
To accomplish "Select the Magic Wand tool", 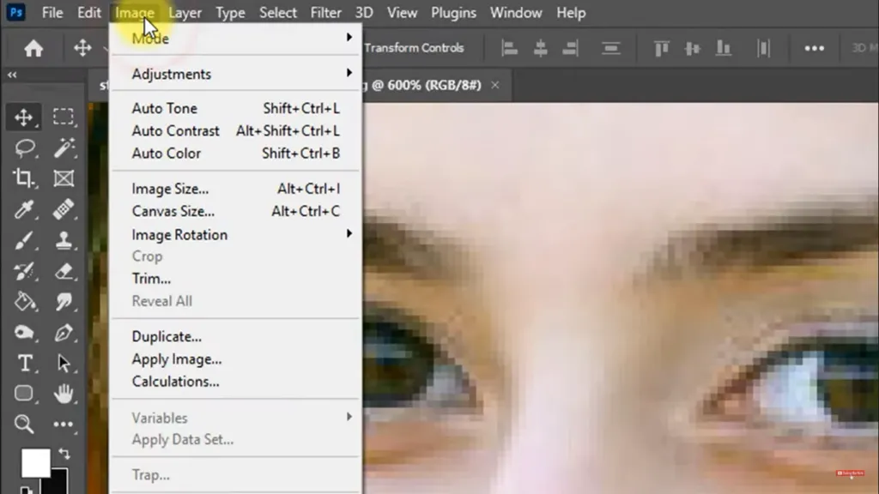I will point(64,148).
